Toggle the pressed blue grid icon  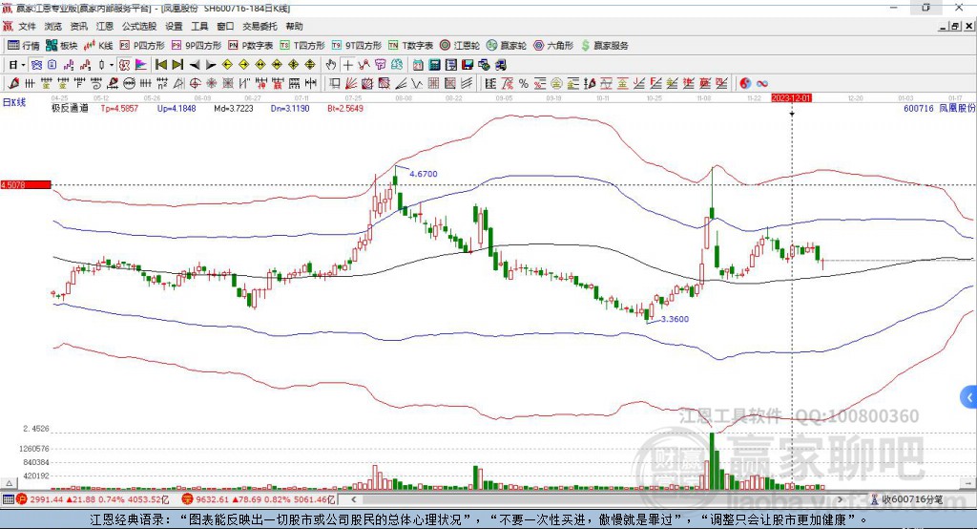coord(37,64)
